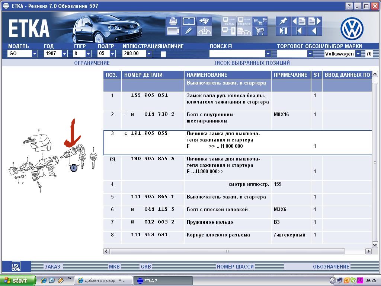Click the scroll right arrow of table
381x286 pixels.
coord(369,251)
